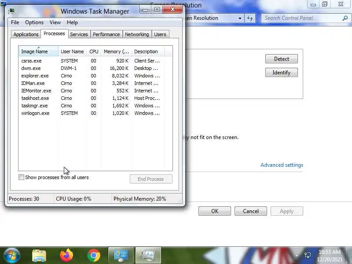Select the IEMonitor.exe process row
The height and width of the screenshot is (264, 352).
[92, 91]
